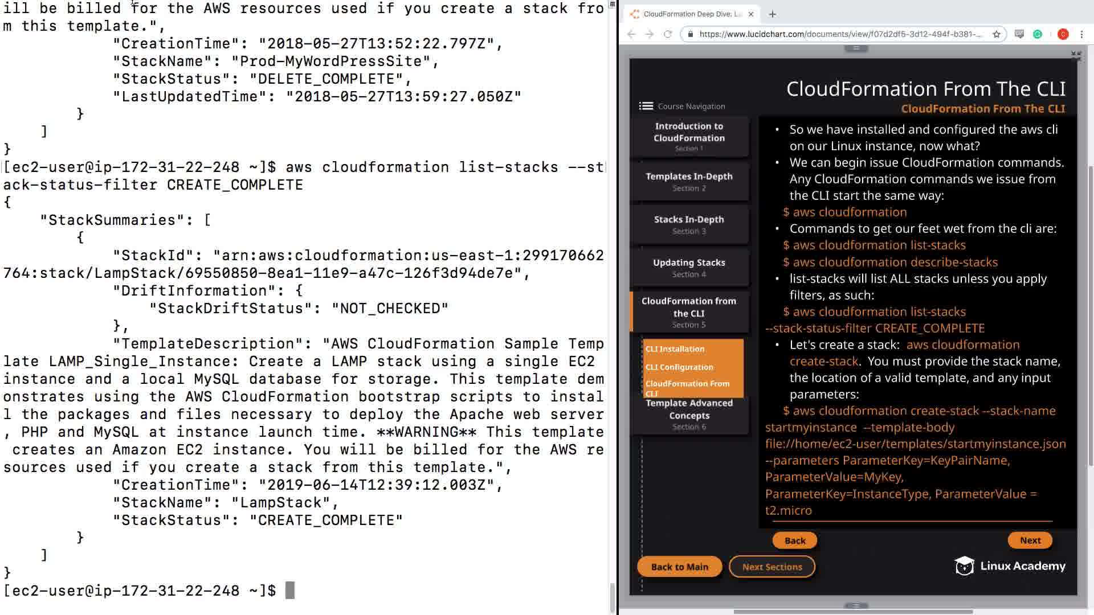Click the Next Sections button

(771, 567)
